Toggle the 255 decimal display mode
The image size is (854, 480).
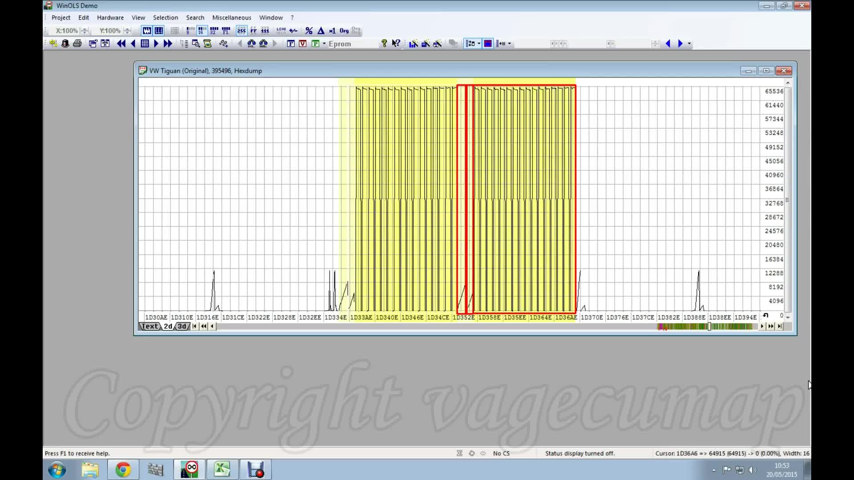pyautogui.click(x=241, y=31)
